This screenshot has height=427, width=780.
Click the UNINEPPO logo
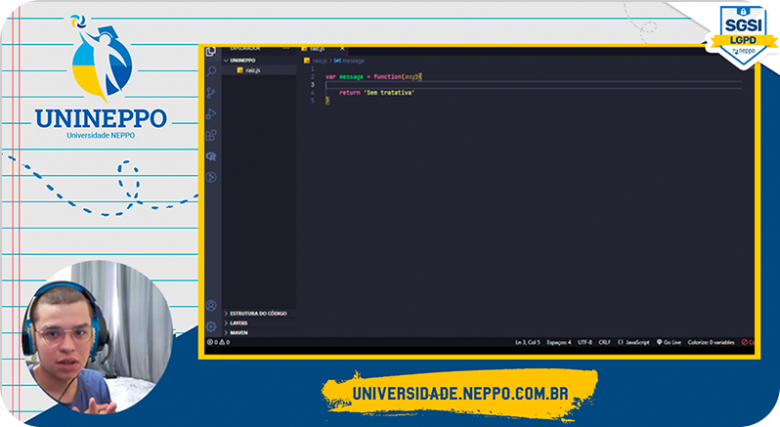(x=102, y=77)
